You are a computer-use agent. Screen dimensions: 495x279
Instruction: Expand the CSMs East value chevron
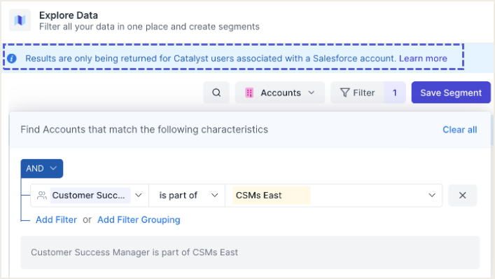pyautogui.click(x=432, y=196)
